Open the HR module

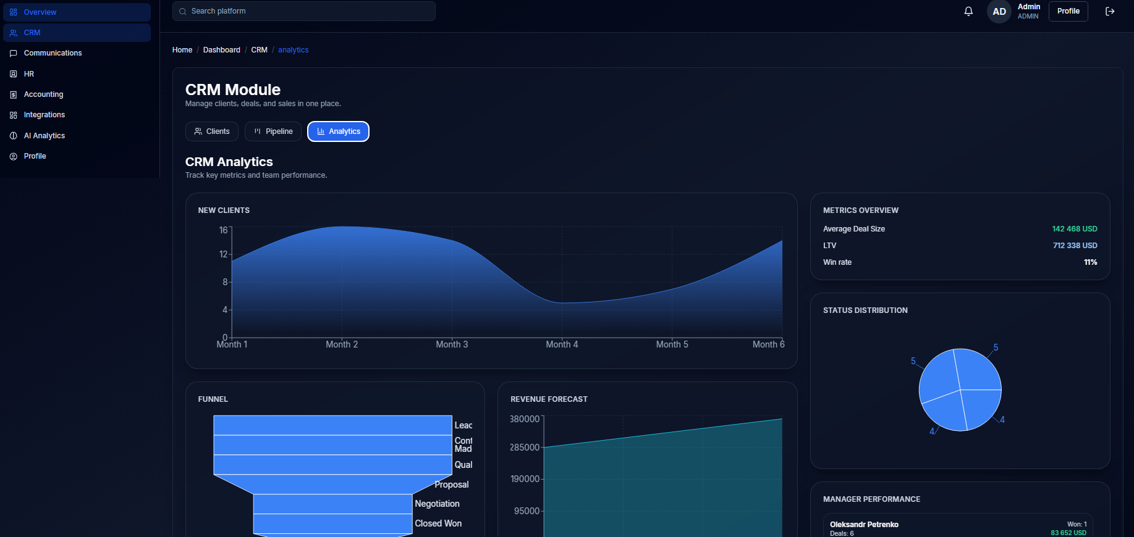(x=77, y=74)
